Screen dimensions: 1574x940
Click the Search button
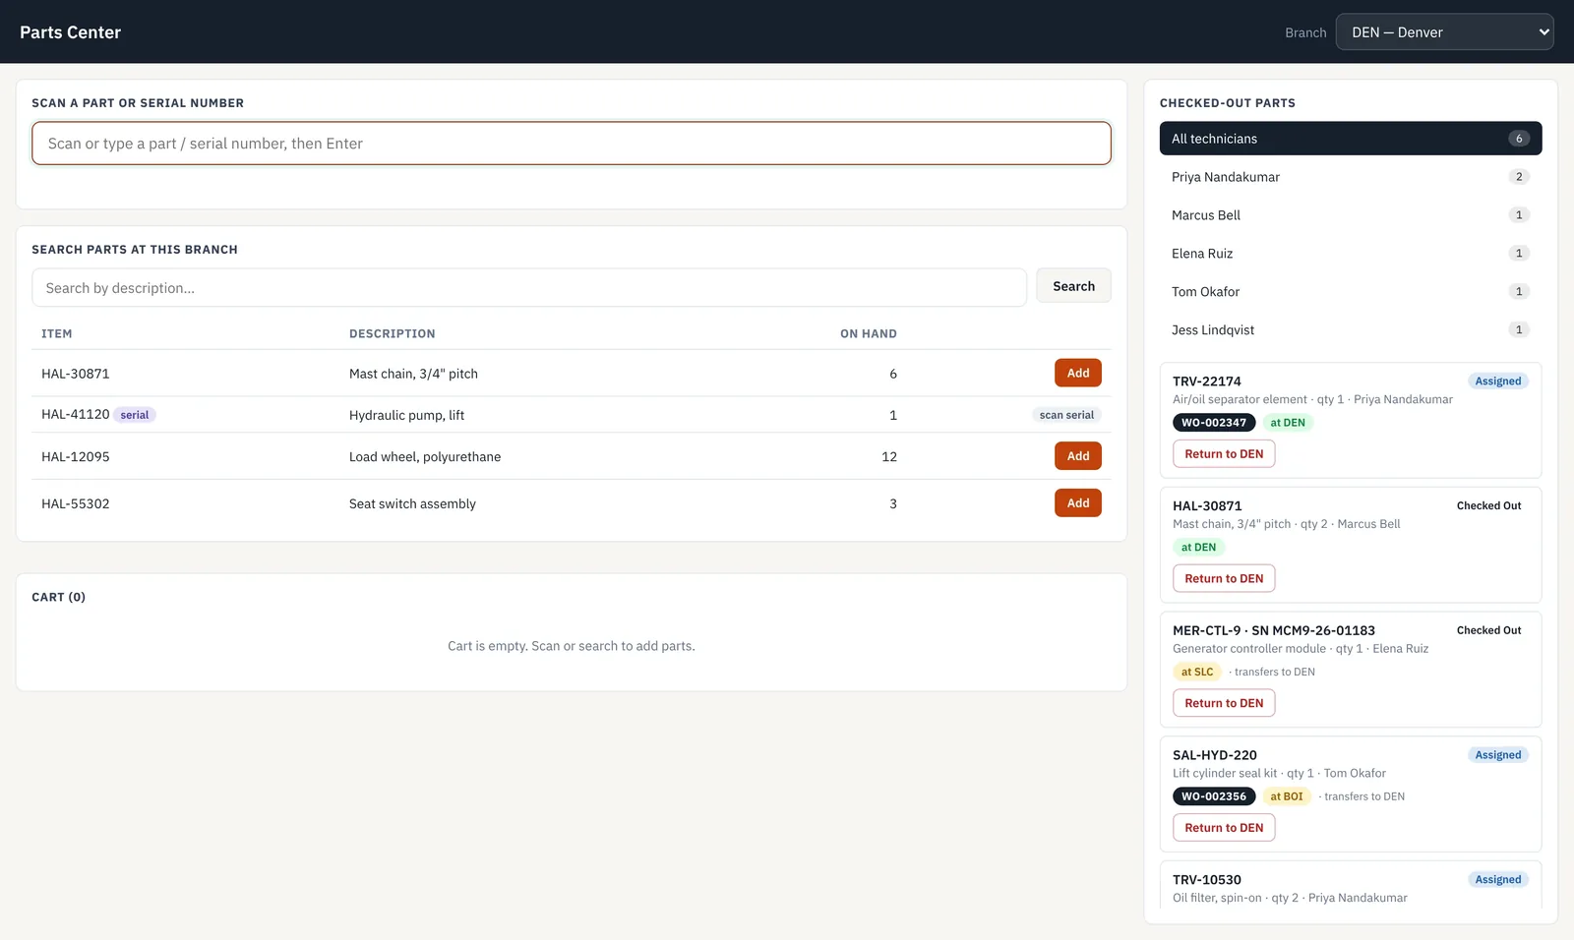1073,286
